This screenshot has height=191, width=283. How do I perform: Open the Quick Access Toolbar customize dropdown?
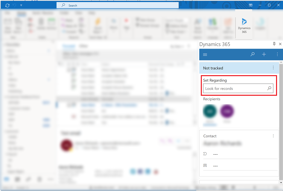[x=21, y=5]
